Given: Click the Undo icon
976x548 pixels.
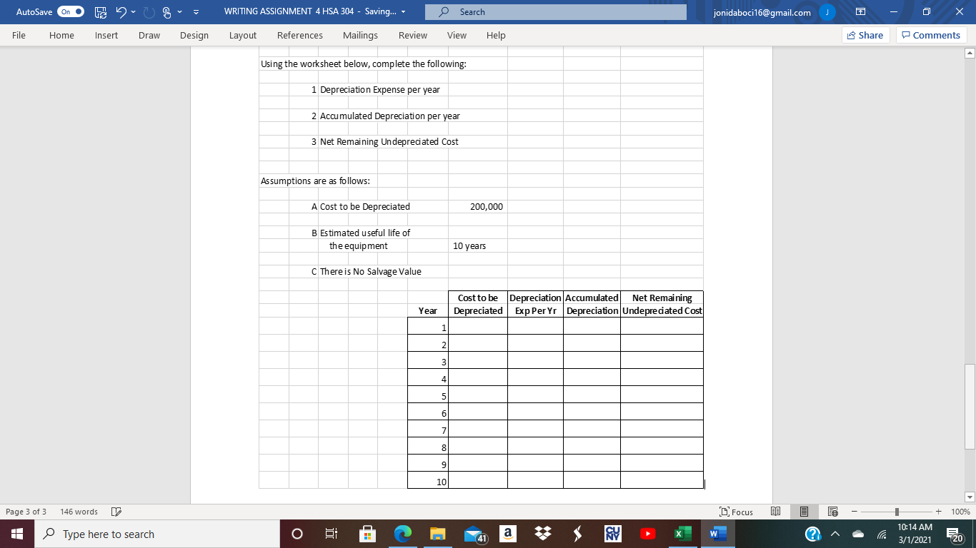Looking at the screenshot, I should click(x=121, y=11).
